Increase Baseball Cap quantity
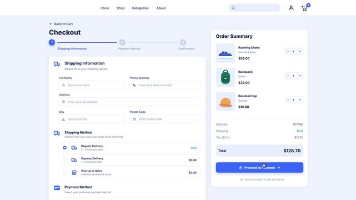The width and height of the screenshot is (356, 200). pos(300,100)
